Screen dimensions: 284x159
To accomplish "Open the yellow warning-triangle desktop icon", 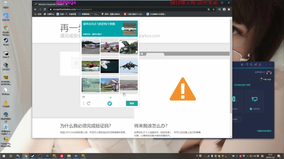I will 6,104.
